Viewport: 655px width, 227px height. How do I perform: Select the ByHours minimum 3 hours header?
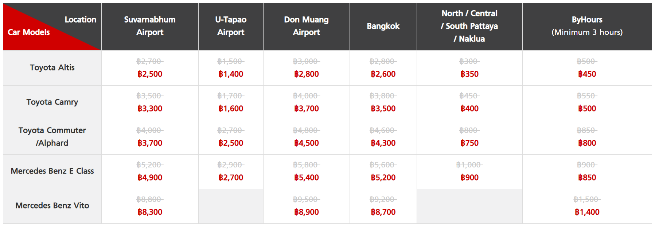click(587, 26)
